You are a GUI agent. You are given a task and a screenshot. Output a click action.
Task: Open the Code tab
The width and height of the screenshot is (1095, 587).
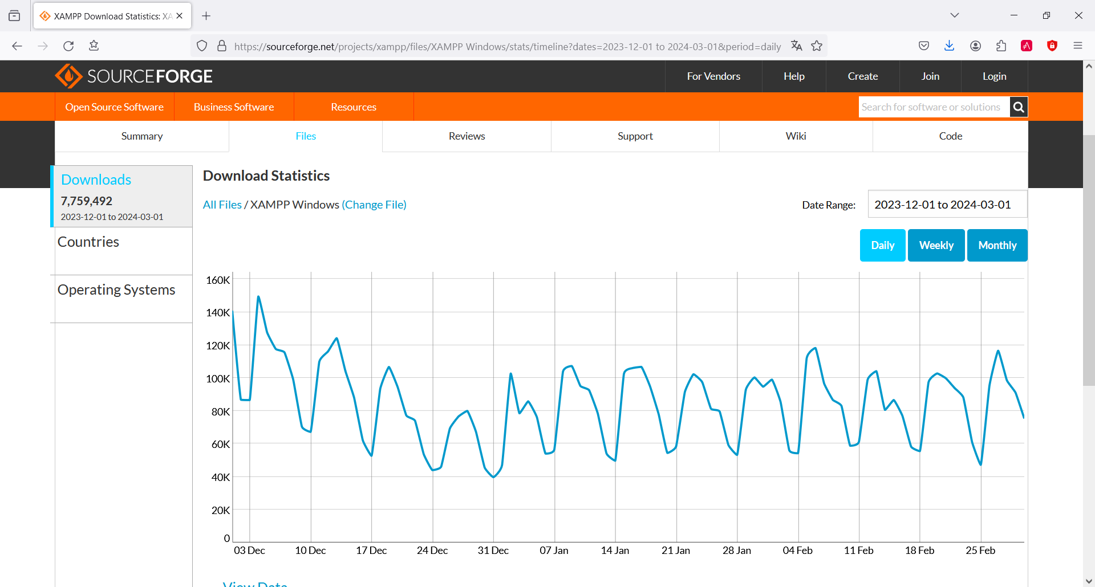point(950,136)
